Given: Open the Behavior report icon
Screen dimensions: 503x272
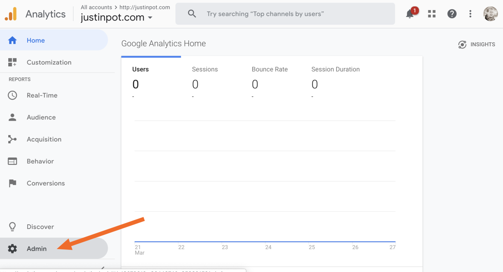Looking at the screenshot, I should [x=13, y=161].
